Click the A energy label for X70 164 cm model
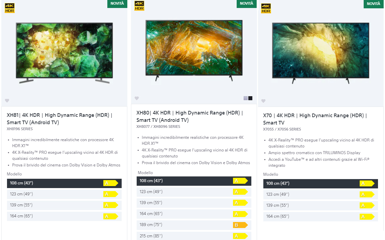Viewport: 385px width, 240px height. (367, 216)
